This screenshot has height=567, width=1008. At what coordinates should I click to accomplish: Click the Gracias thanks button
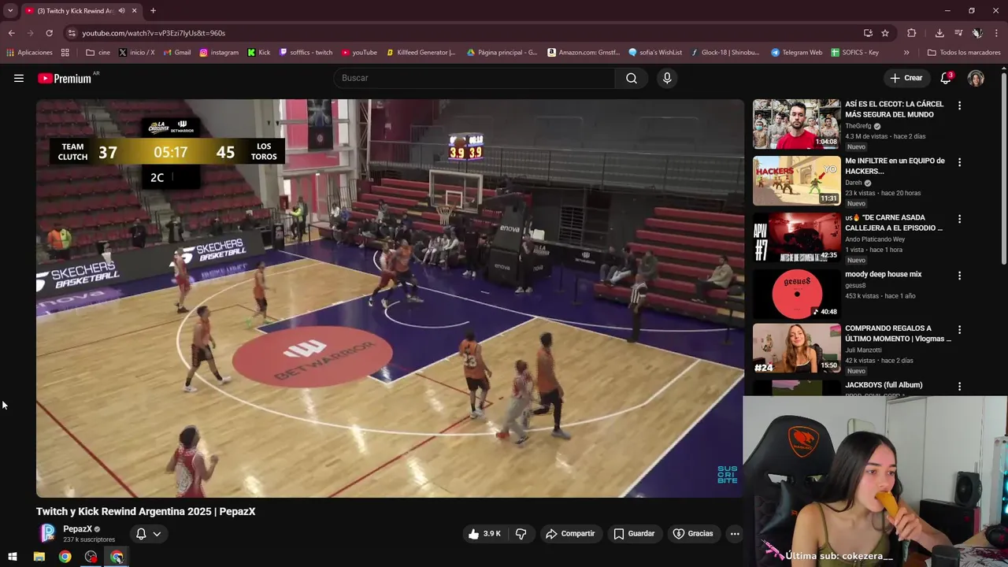coord(693,534)
